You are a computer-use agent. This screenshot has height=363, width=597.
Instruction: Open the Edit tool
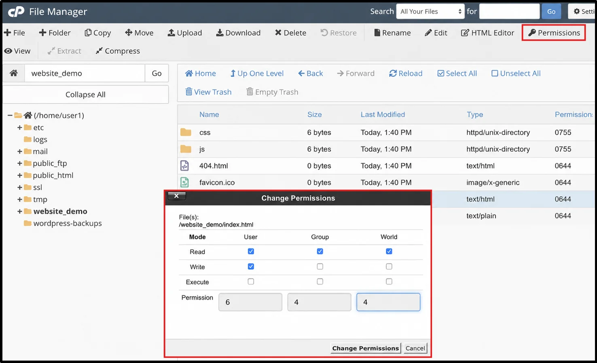(436, 33)
